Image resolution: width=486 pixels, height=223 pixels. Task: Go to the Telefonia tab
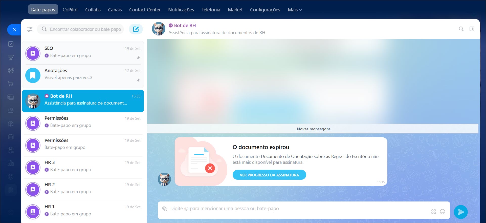(x=211, y=10)
